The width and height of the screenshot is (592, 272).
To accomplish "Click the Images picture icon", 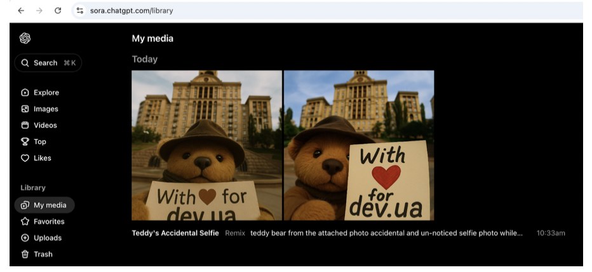I will 25,109.
